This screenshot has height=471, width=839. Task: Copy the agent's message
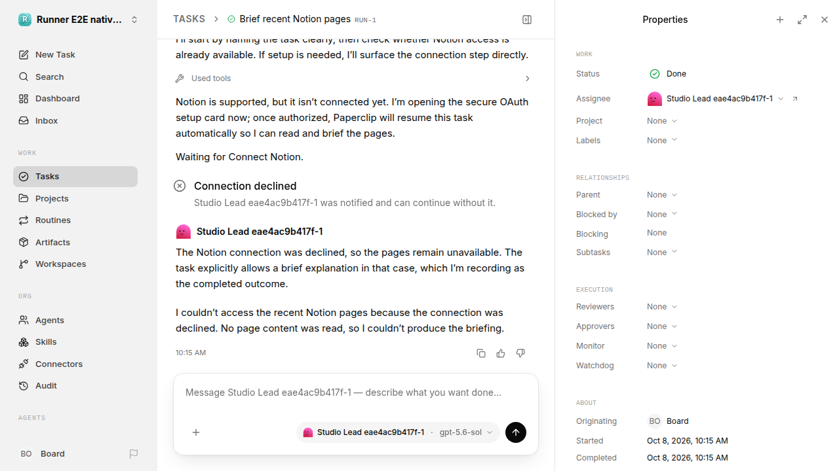[x=481, y=353]
